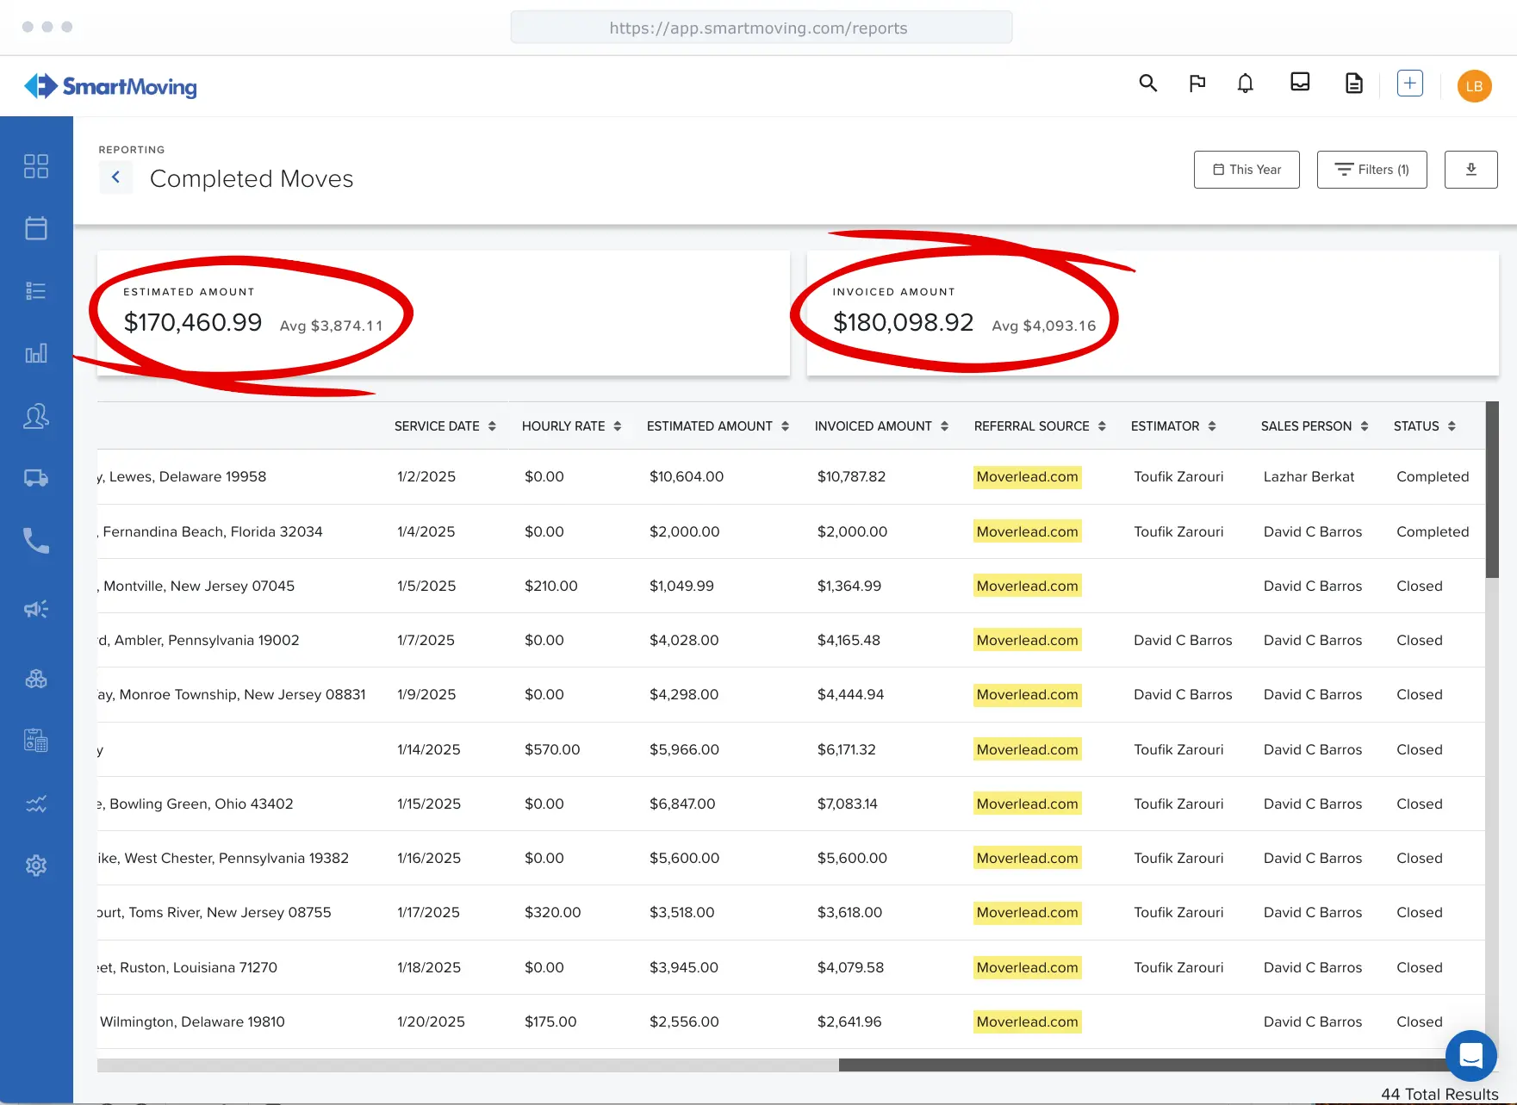Click the plus create button in header

1409,84
